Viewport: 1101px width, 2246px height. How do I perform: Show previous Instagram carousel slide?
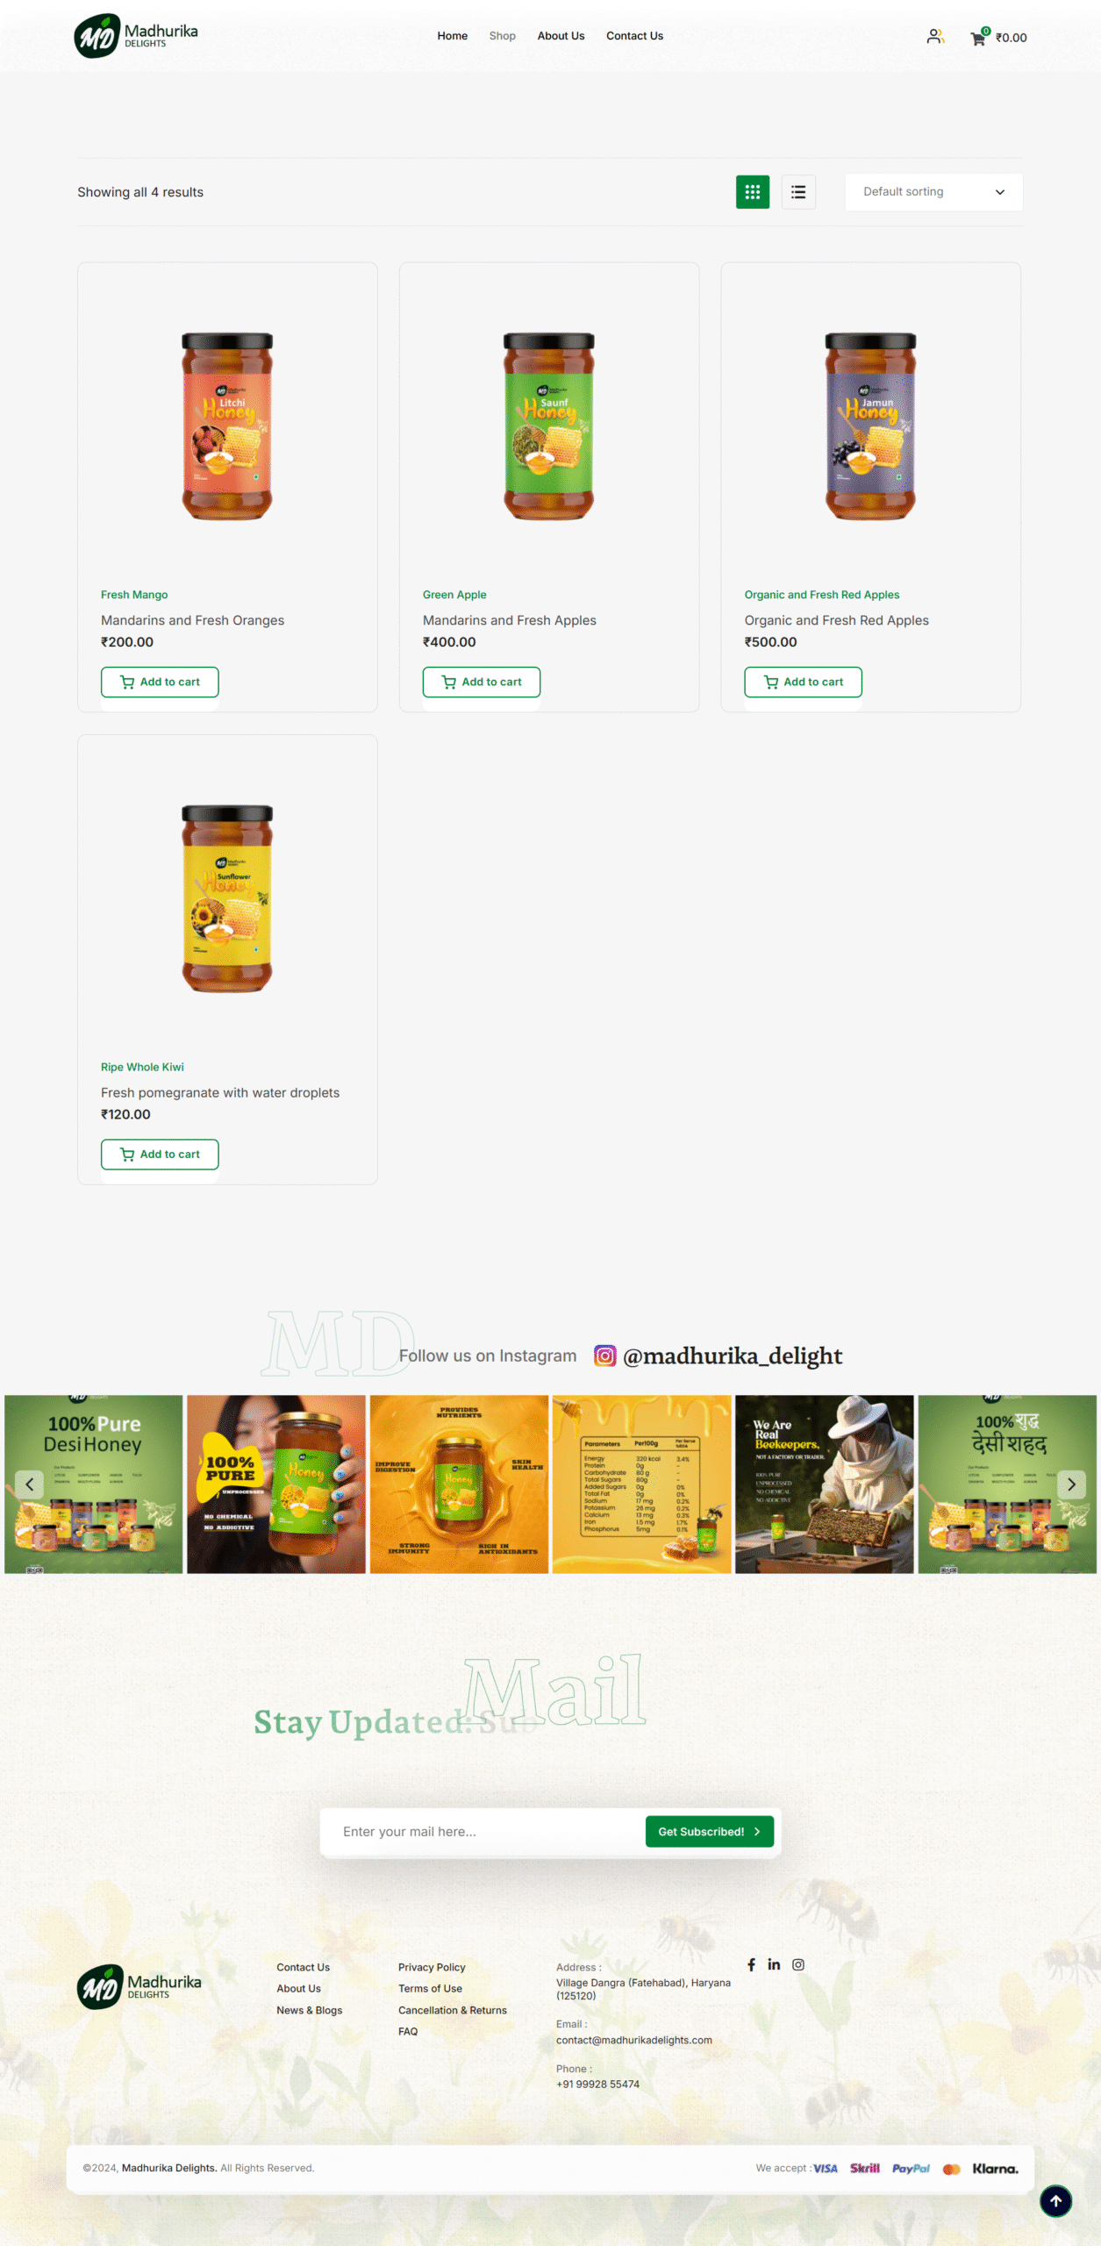coord(30,1484)
